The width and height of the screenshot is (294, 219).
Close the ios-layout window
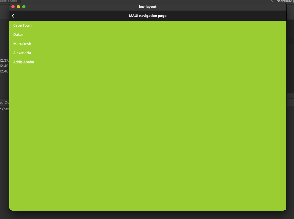point(13,7)
